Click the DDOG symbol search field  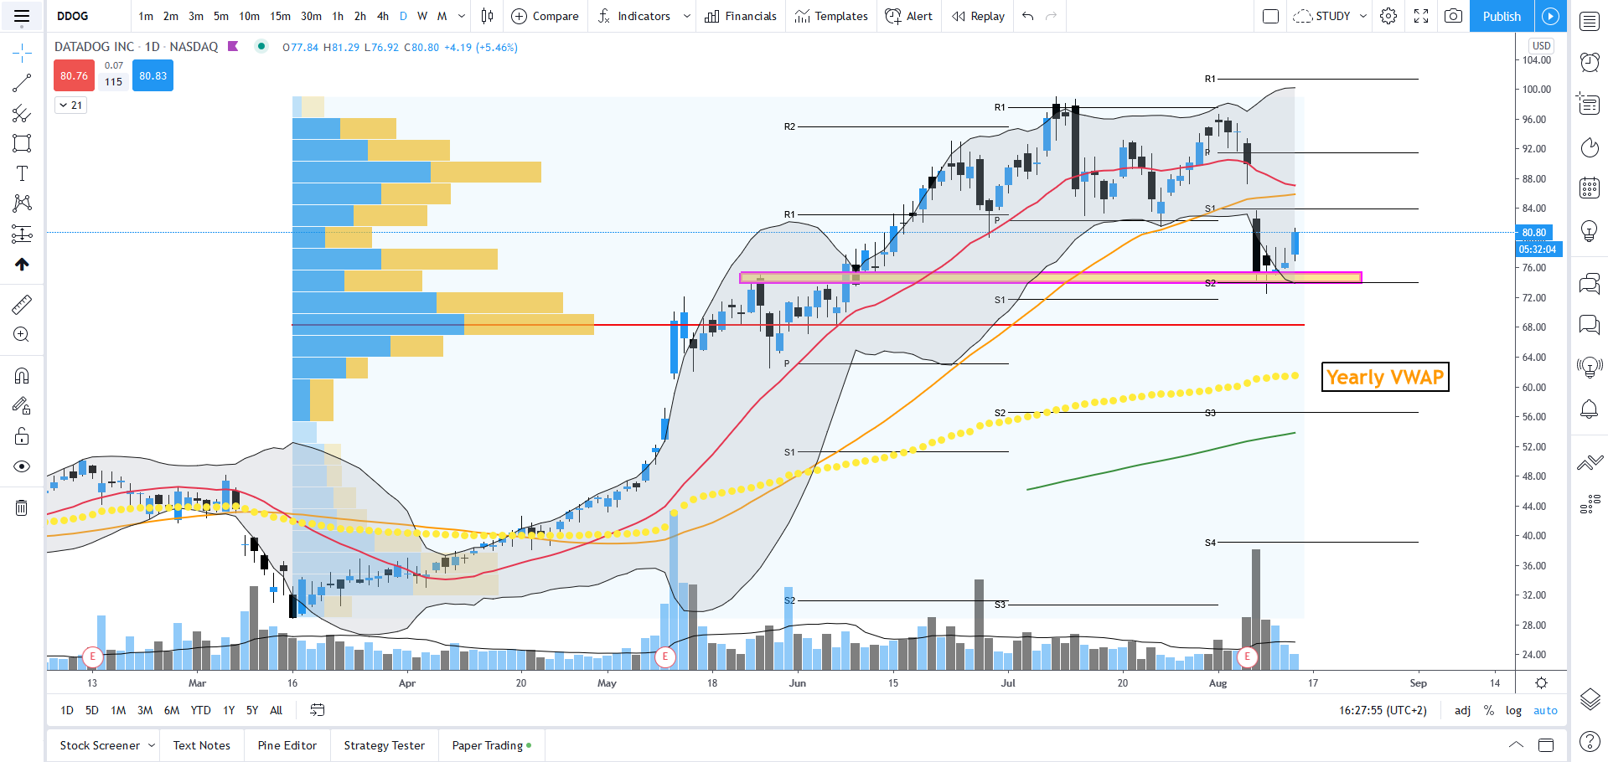coord(90,16)
